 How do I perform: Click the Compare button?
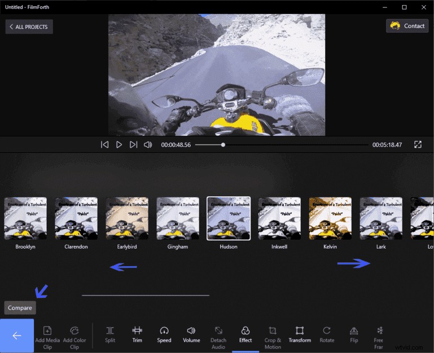pos(20,308)
